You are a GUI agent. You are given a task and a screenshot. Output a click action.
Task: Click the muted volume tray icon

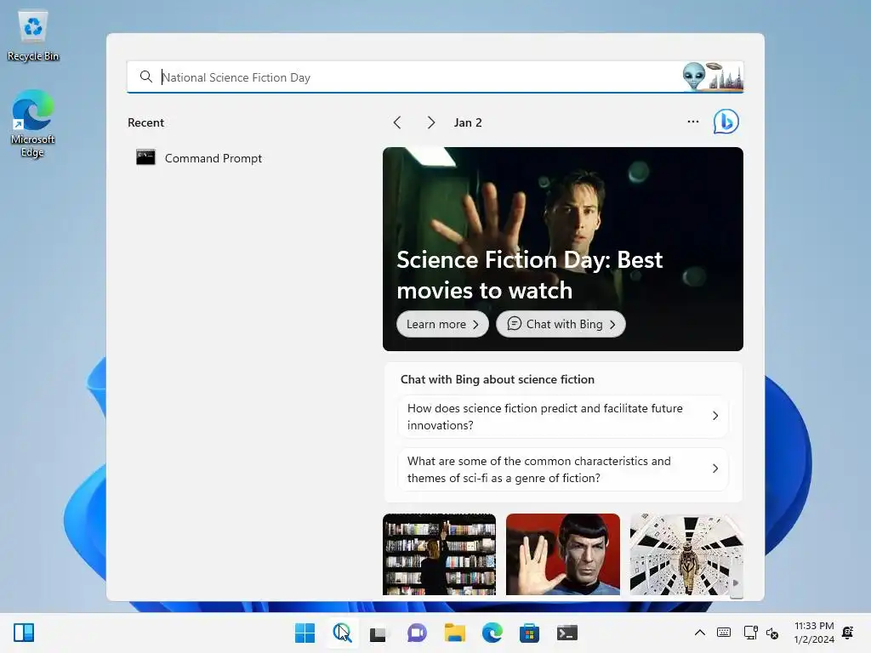pos(772,633)
